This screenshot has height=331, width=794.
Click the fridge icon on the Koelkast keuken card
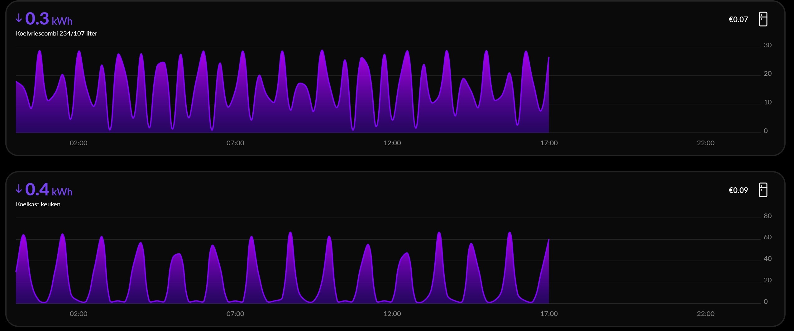pos(763,190)
